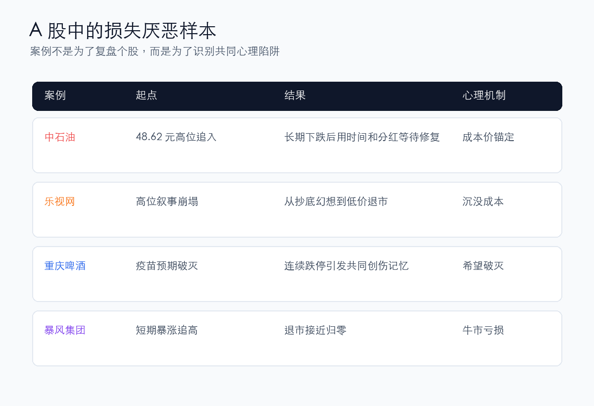Image resolution: width=594 pixels, height=406 pixels.
Task: Click the 中石油 case name
Action: 60,137
